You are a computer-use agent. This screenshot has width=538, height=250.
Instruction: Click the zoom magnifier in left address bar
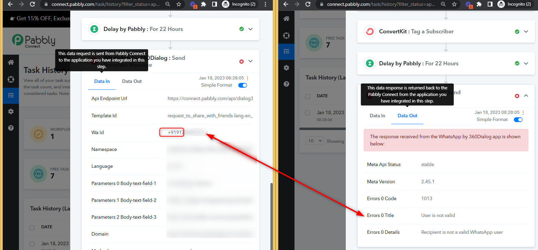[x=167, y=4]
